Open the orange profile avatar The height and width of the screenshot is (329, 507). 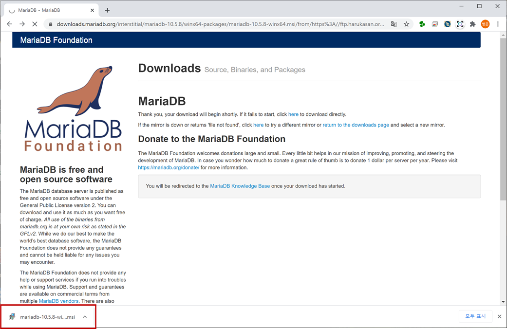click(485, 24)
